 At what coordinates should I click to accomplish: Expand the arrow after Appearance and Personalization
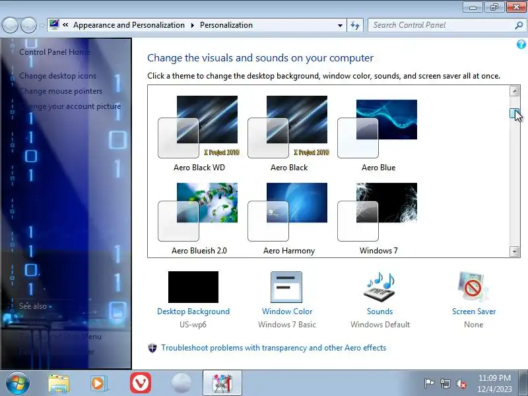point(192,25)
